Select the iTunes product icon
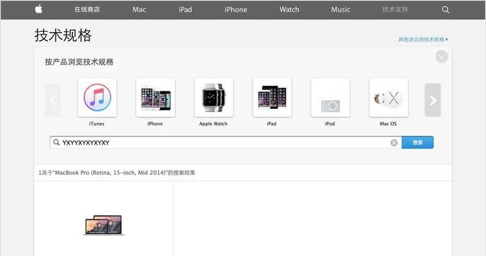The image size is (486, 256). coord(97,98)
